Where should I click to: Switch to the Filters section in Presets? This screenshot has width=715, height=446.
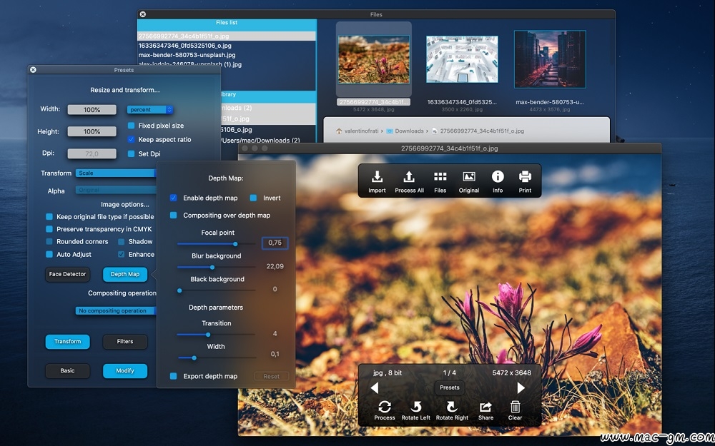125,342
